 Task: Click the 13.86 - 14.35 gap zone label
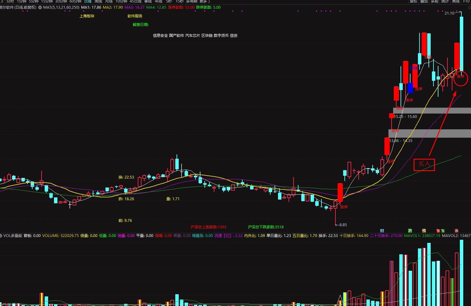pyautogui.click(x=401, y=141)
